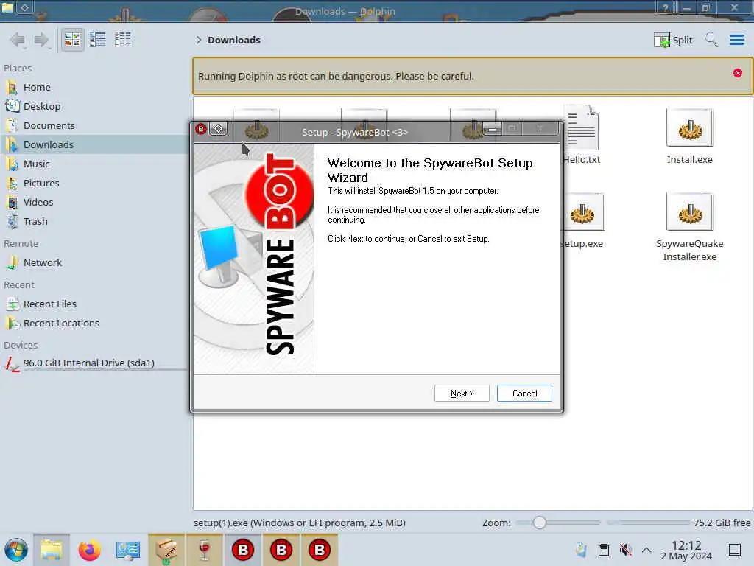Click Show Desktop button in tray
The width and height of the screenshot is (754, 566).
click(x=735, y=550)
